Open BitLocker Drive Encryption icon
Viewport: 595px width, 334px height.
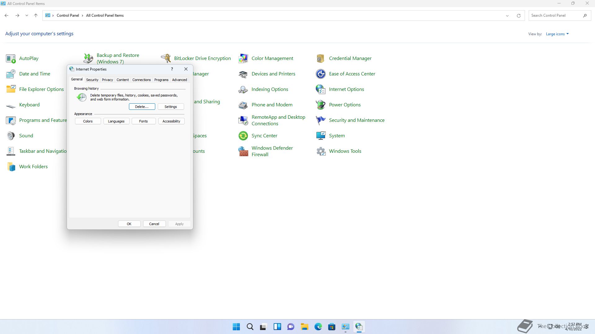click(x=166, y=58)
